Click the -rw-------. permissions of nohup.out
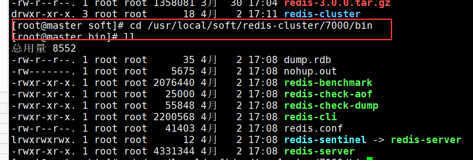473x160 pixels. click(x=44, y=71)
